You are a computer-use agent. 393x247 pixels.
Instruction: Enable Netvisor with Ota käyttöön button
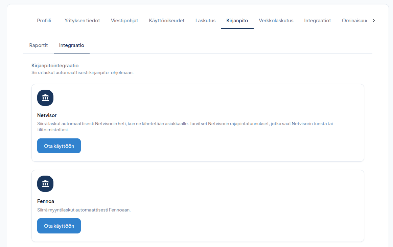point(59,146)
